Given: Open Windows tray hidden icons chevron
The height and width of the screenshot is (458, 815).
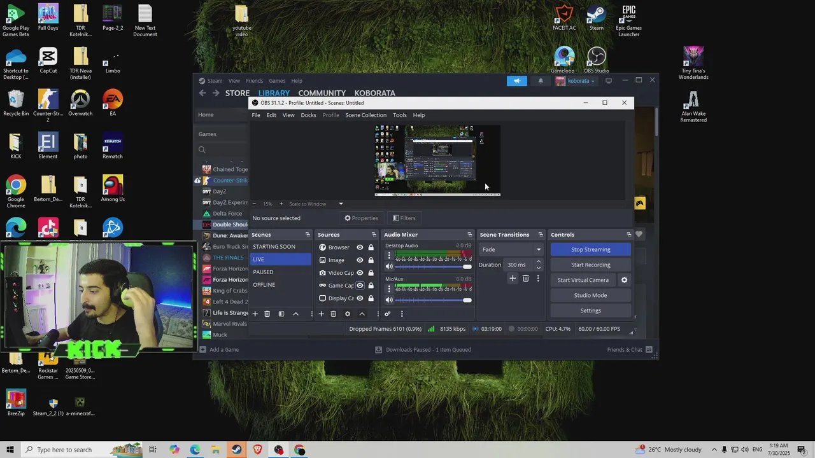Looking at the screenshot, I should click(x=714, y=450).
